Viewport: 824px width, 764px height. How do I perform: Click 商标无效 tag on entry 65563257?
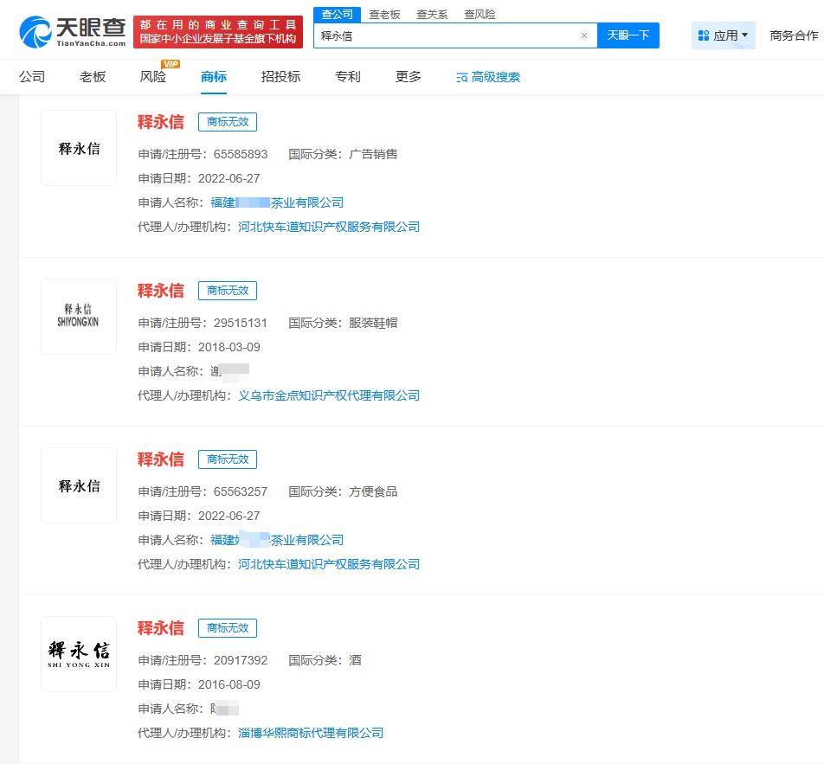coord(228,459)
